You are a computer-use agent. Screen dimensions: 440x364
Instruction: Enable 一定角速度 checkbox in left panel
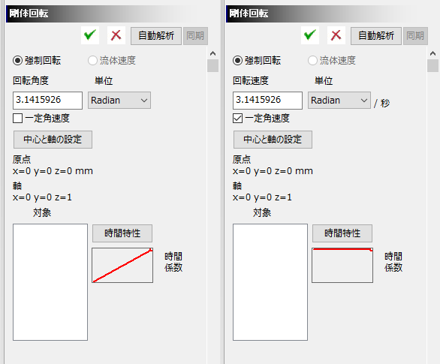point(18,119)
